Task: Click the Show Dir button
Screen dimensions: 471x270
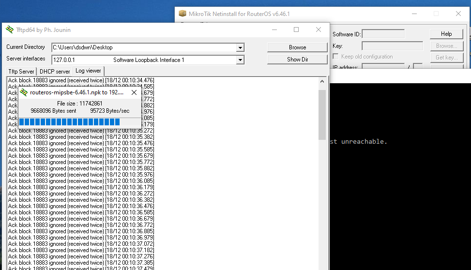Action: [297, 60]
